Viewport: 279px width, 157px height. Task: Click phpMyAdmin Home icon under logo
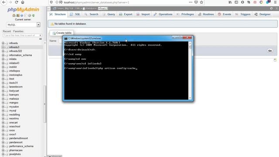click(14, 16)
